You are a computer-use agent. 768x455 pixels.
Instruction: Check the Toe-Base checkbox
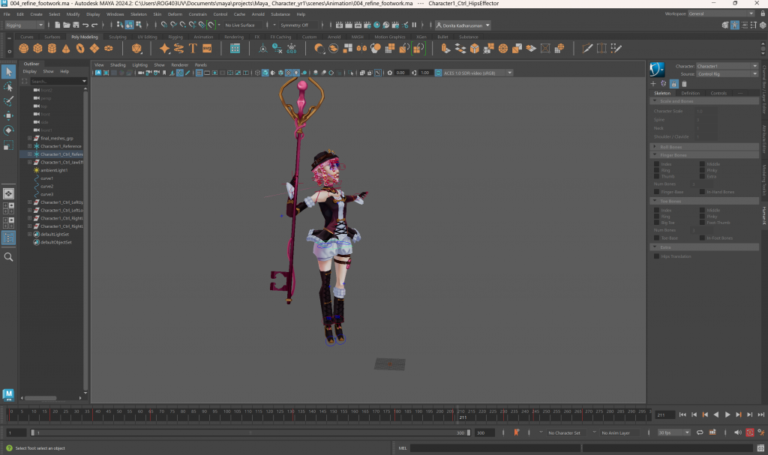(x=657, y=238)
